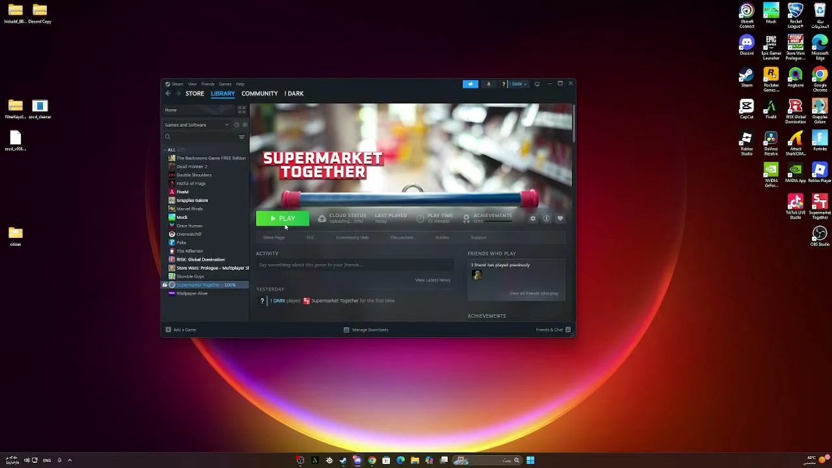Focus the library search field
The image size is (832, 468).
(201, 137)
